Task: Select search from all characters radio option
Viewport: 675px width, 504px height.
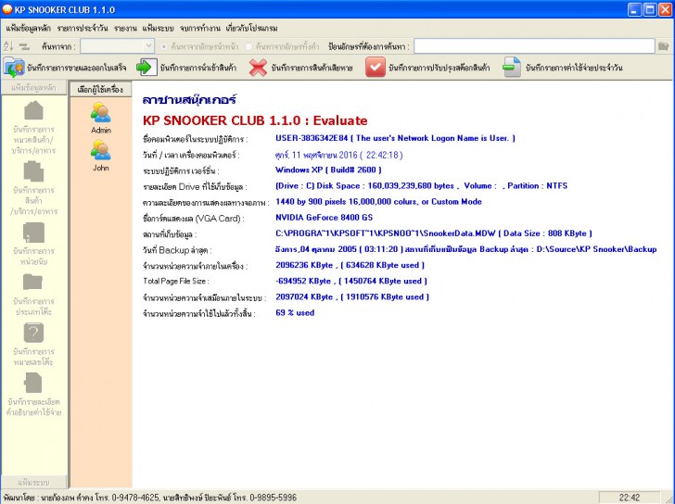Action: click(248, 46)
